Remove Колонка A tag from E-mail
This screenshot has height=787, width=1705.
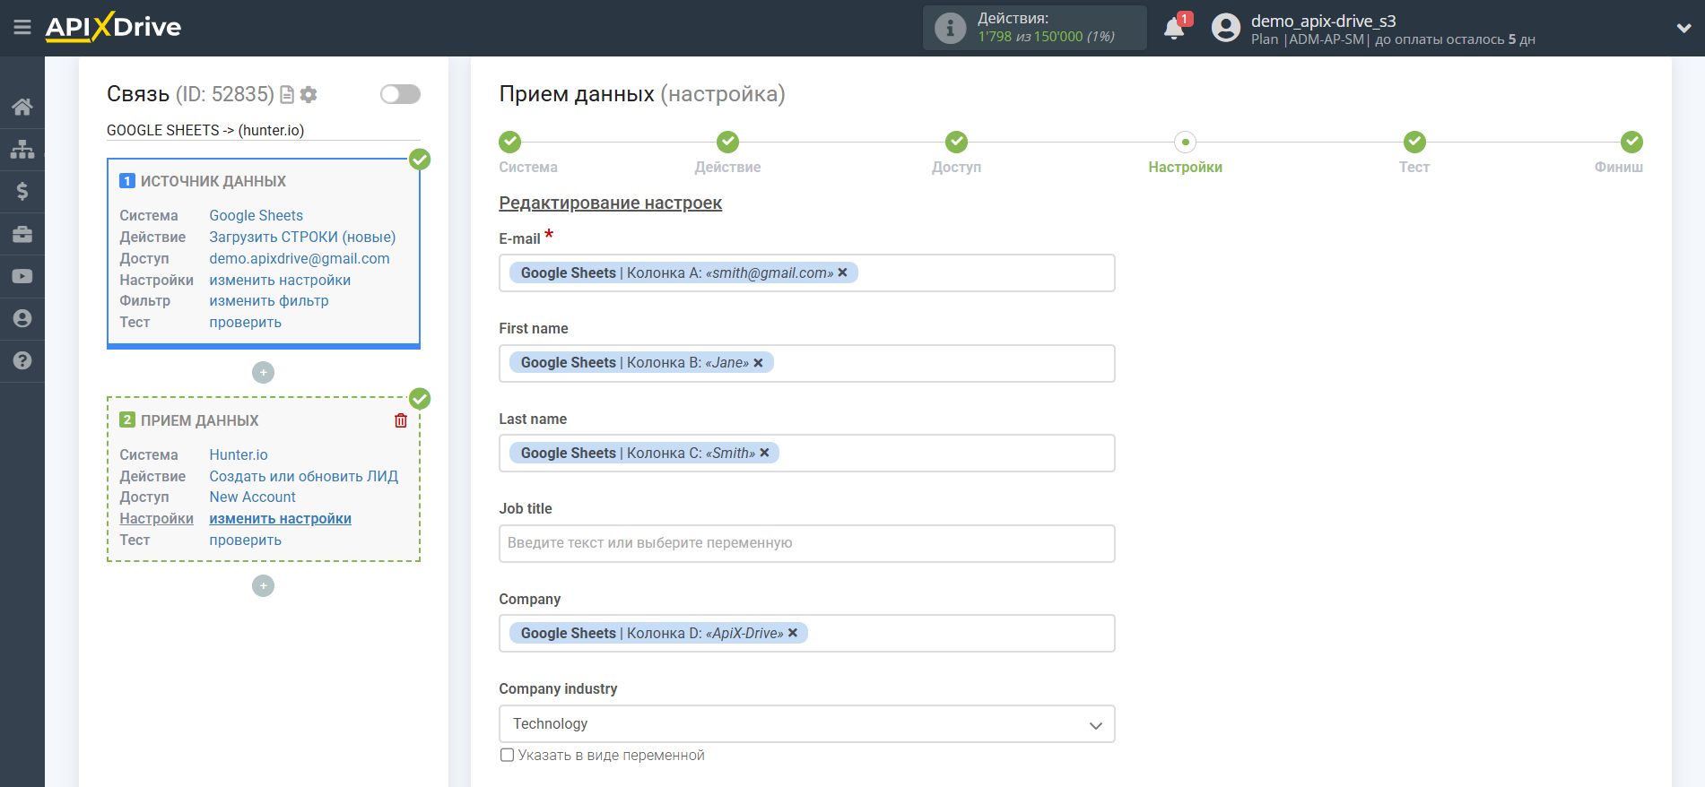point(842,272)
